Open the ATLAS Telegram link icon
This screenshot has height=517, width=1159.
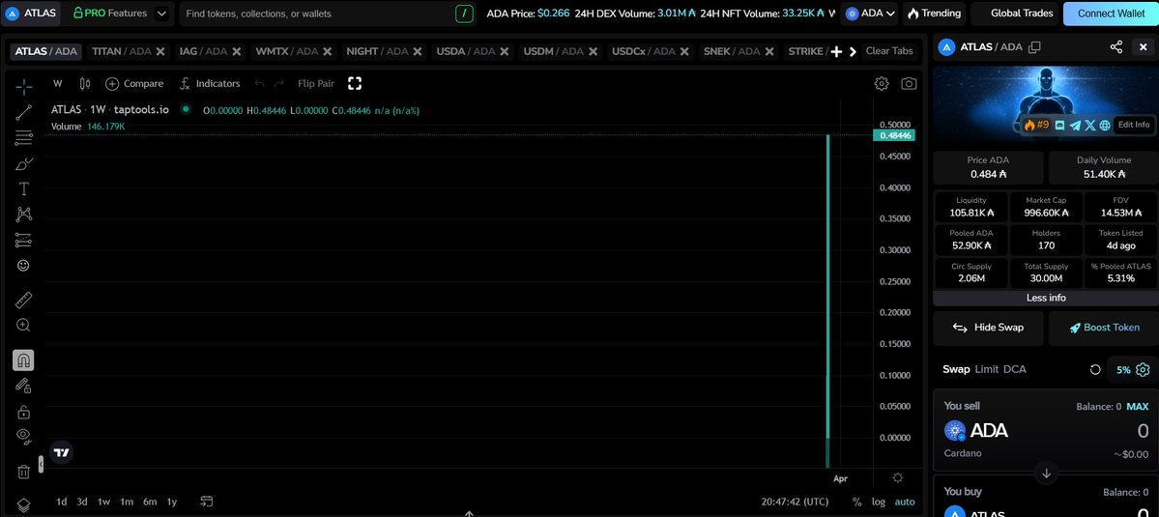[1075, 126]
